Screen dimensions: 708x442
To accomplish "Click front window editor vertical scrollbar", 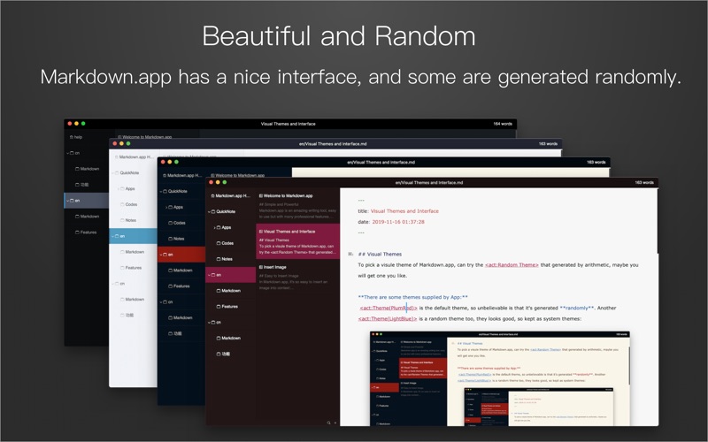I will click(x=657, y=221).
